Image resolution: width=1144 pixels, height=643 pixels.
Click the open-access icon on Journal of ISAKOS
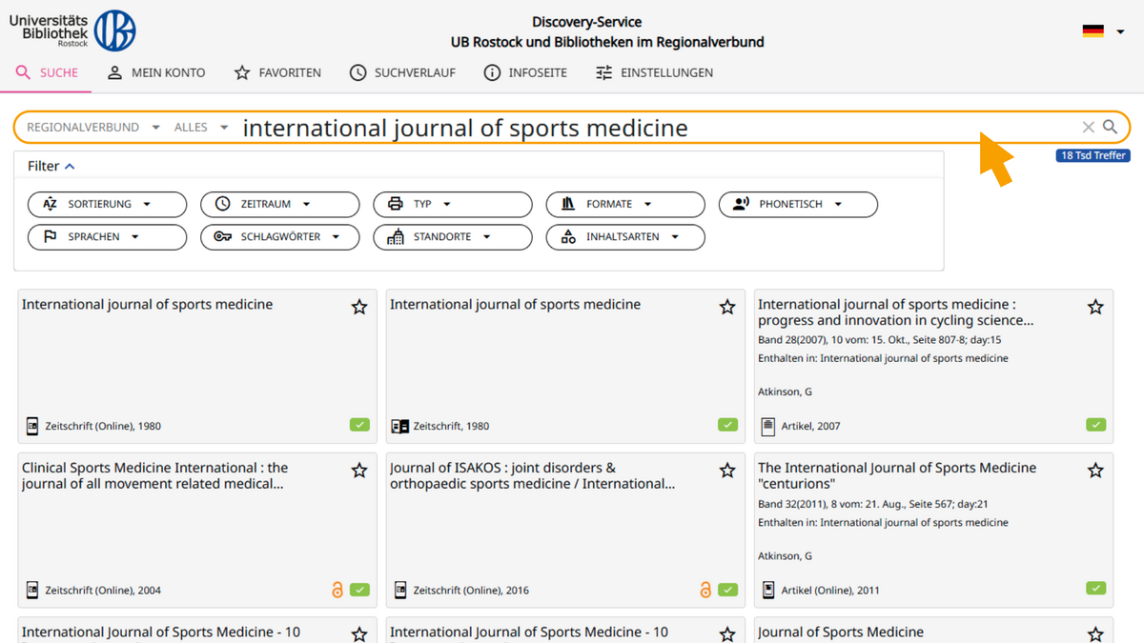705,590
